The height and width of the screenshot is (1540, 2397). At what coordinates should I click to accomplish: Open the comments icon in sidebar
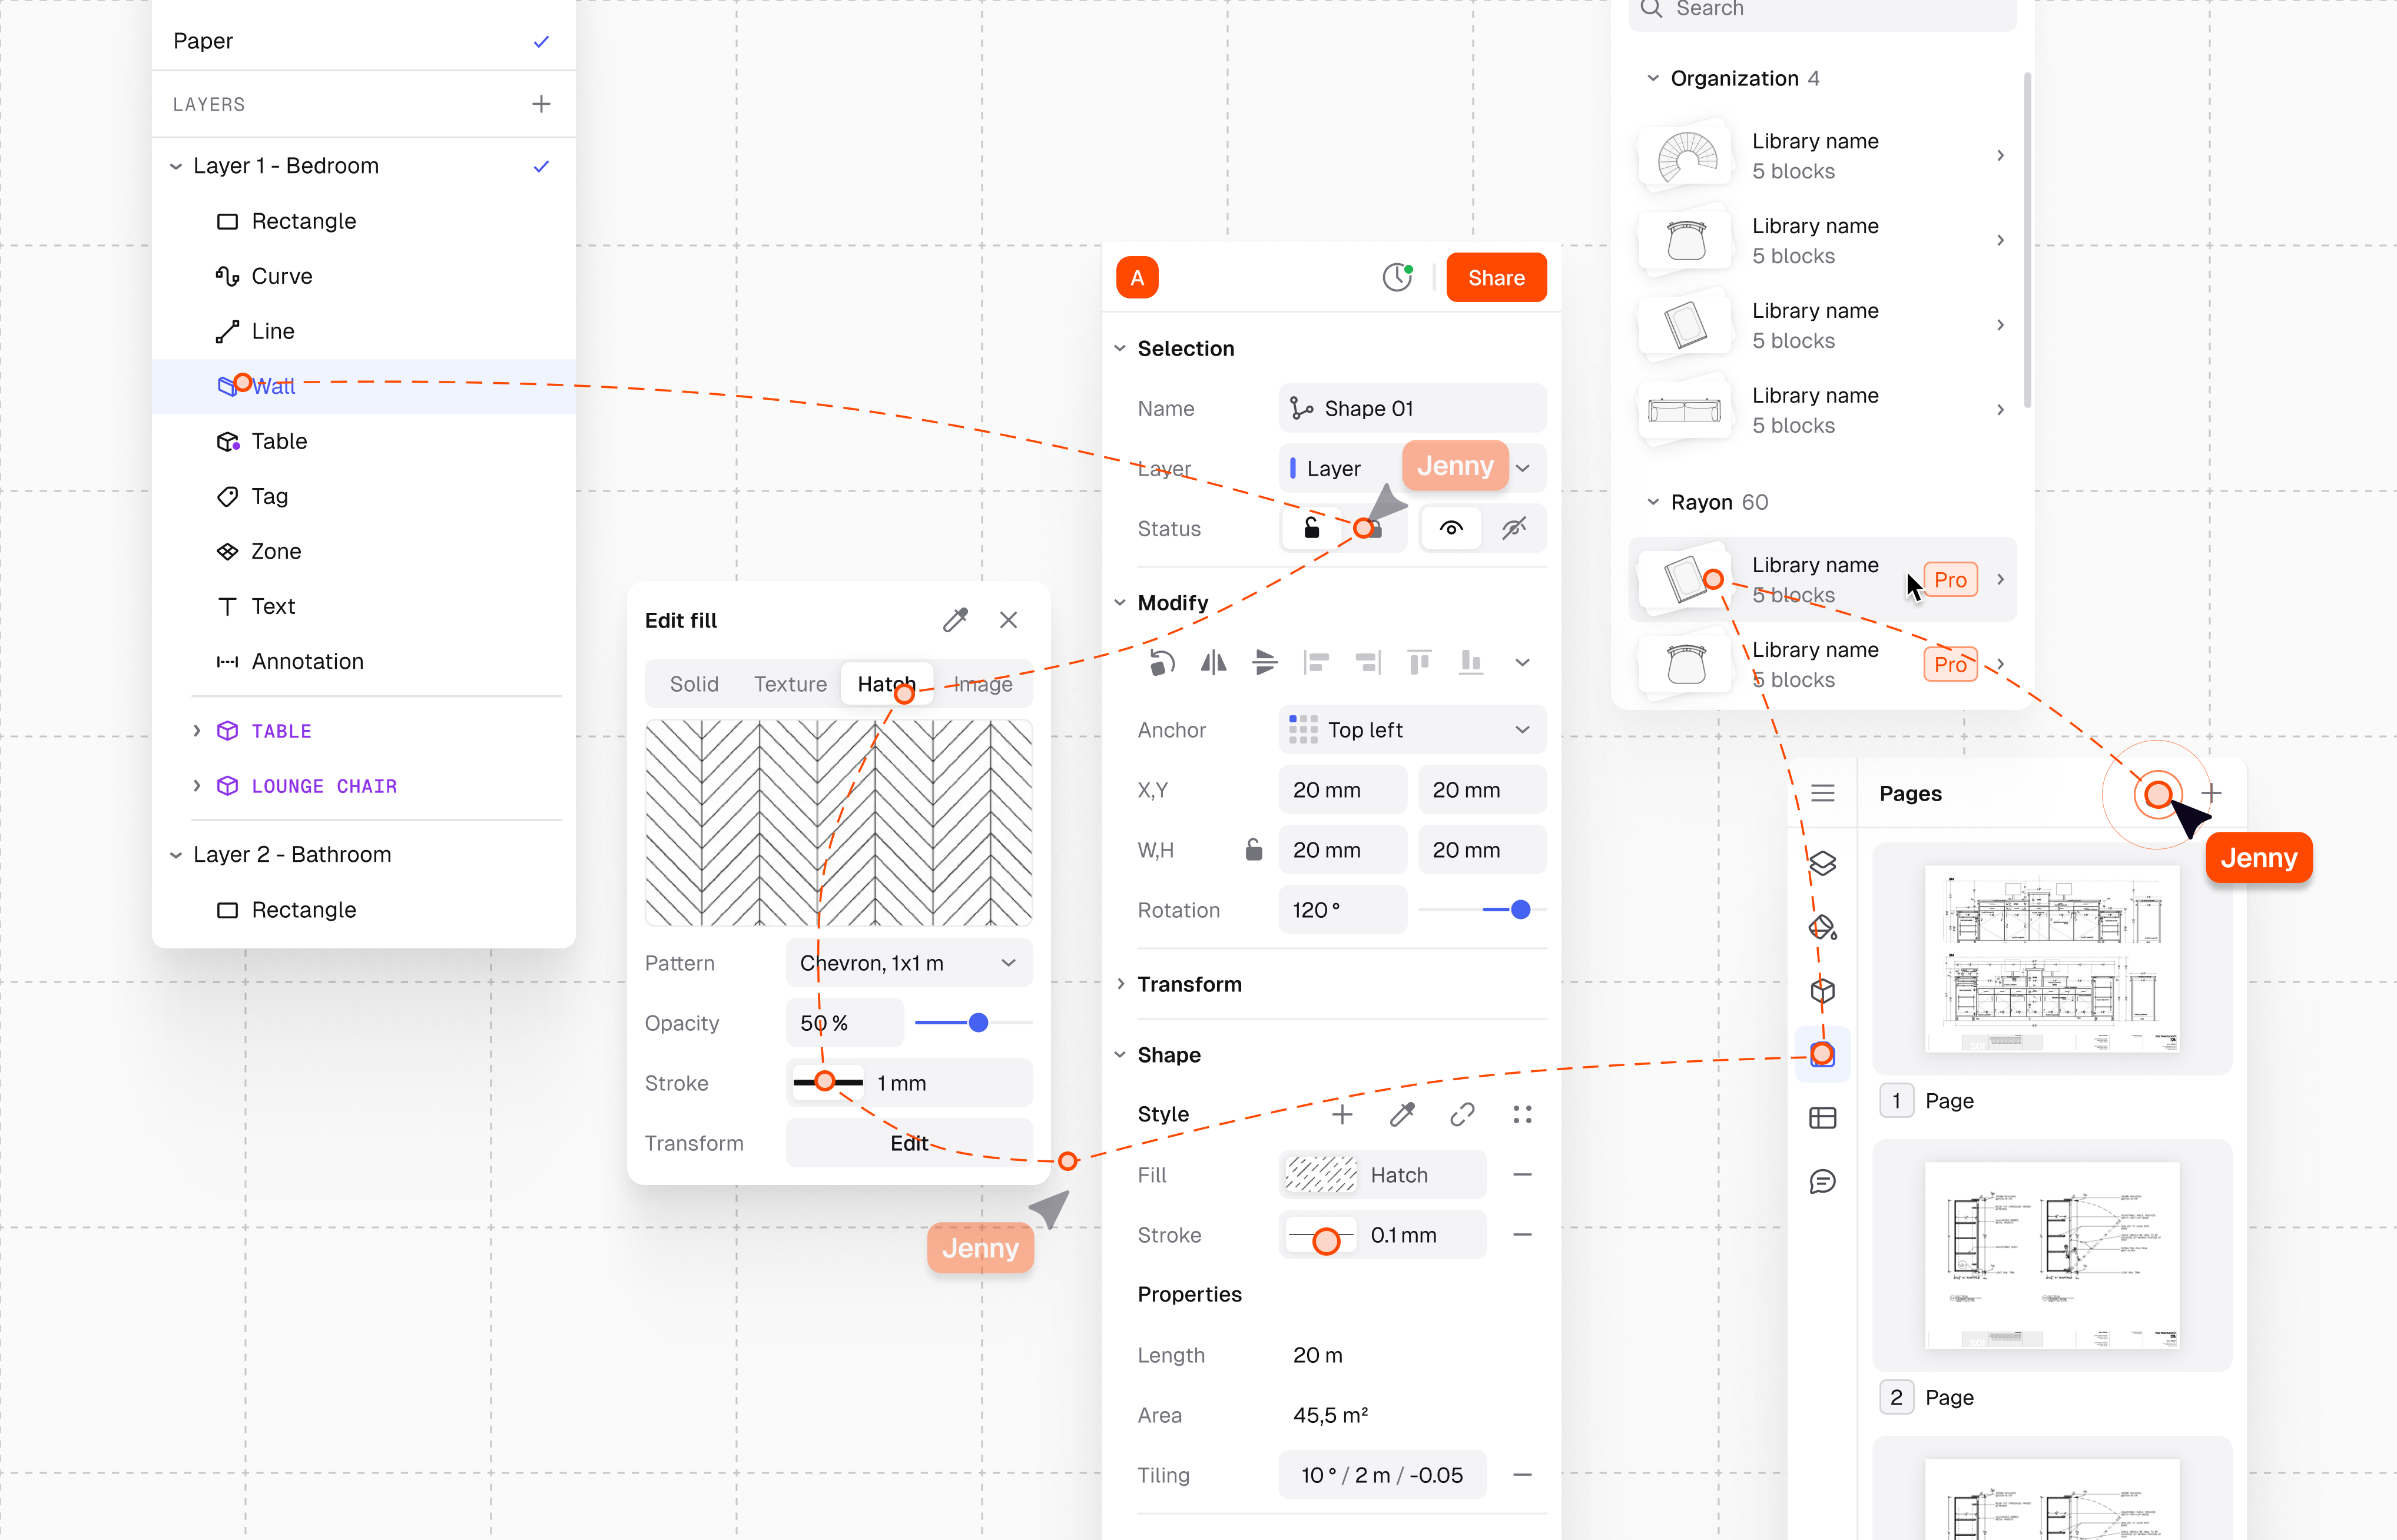[1822, 1182]
